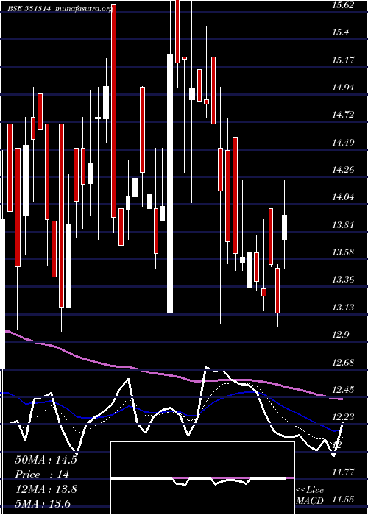The width and height of the screenshot is (368, 515).
Task: Select the 11.55 price axis label
Action: pos(344,500)
